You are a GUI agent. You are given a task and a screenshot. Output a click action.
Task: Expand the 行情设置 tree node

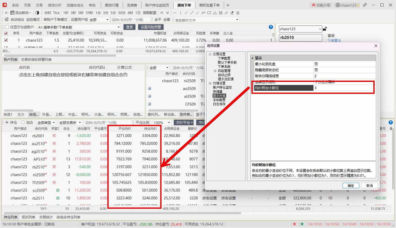[210, 83]
